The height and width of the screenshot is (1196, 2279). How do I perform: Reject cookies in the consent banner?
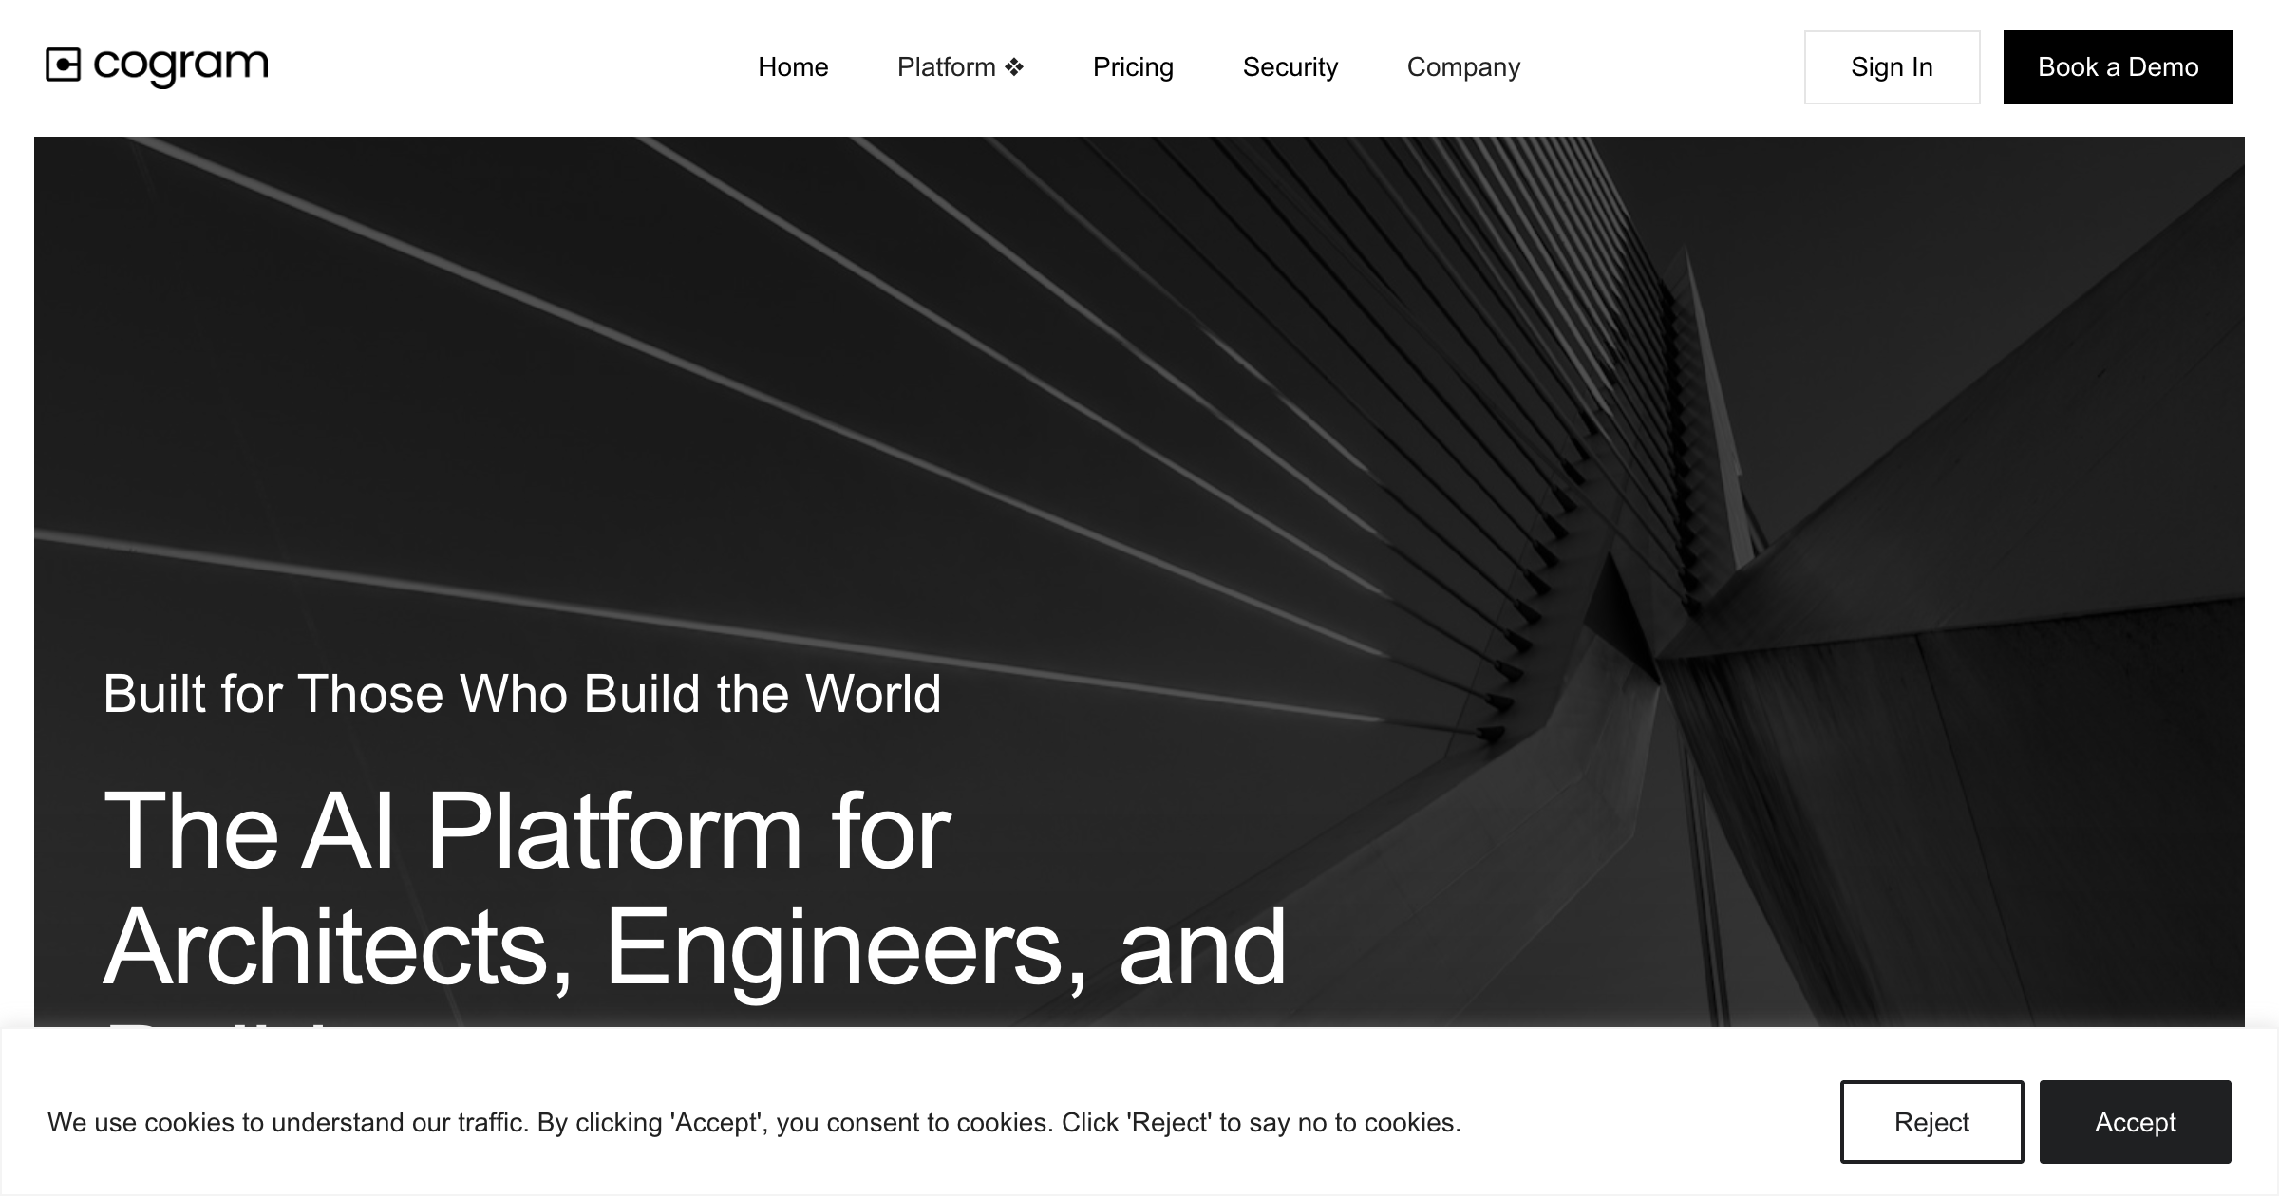click(x=1932, y=1122)
